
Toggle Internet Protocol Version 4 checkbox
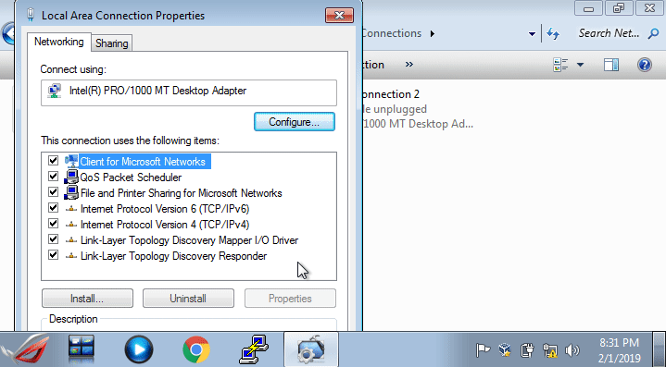(53, 224)
